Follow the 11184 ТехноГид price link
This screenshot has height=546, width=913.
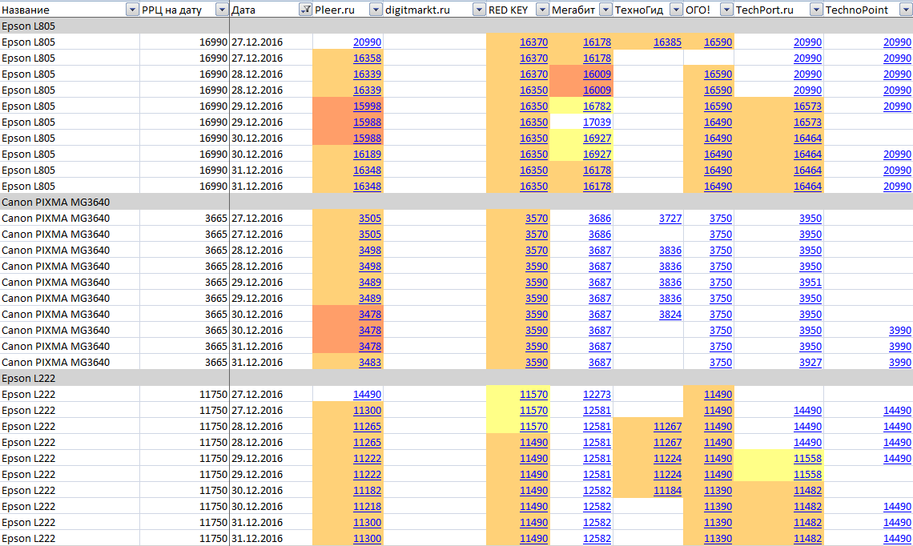[667, 490]
